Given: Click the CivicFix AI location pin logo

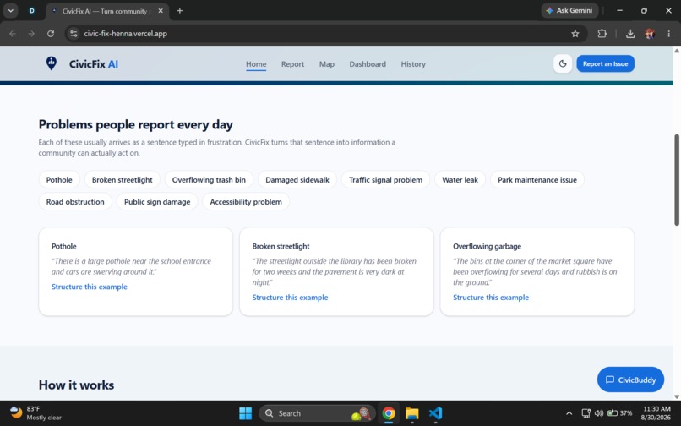Looking at the screenshot, I should pos(52,63).
